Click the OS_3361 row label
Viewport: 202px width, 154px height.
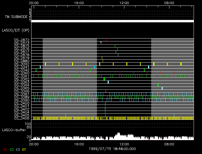pos(22,76)
